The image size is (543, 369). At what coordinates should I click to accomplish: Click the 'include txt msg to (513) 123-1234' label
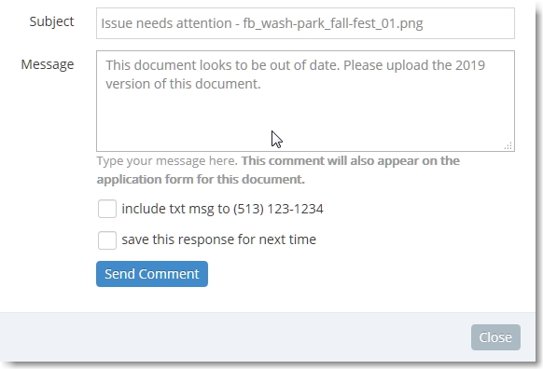[x=222, y=209]
